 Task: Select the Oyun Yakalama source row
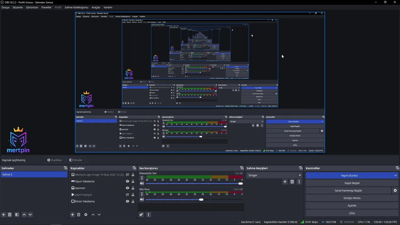[103, 181]
